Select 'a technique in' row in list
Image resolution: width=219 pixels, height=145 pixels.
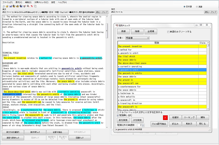pos(162,93)
